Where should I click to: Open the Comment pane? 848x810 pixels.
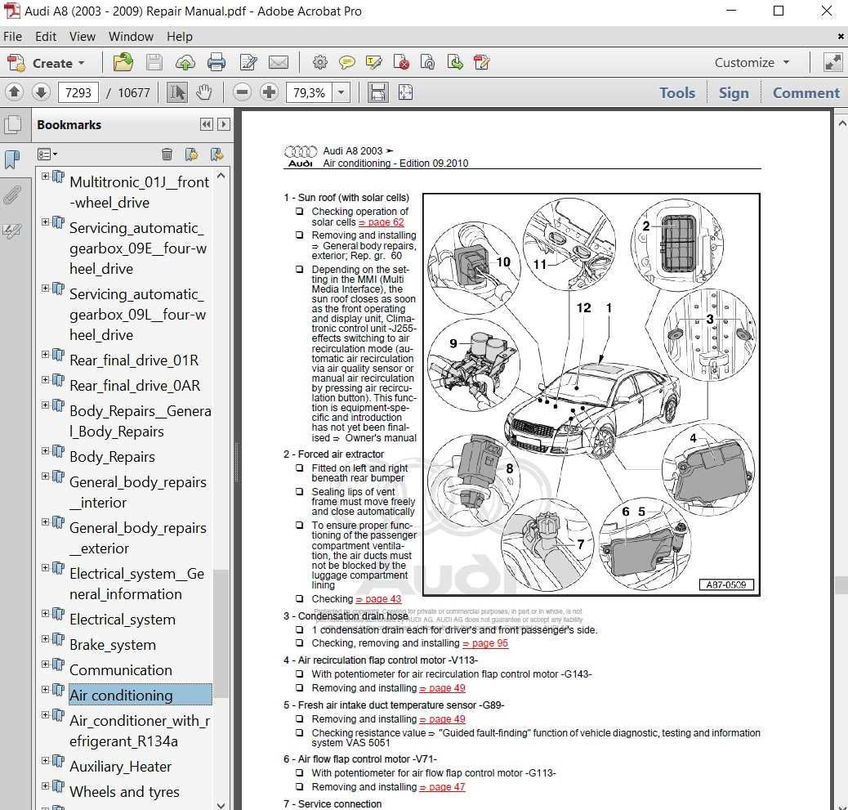806,92
